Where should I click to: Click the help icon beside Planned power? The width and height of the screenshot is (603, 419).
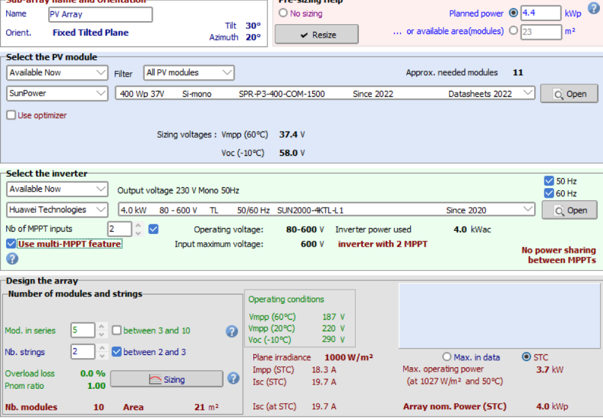click(593, 8)
